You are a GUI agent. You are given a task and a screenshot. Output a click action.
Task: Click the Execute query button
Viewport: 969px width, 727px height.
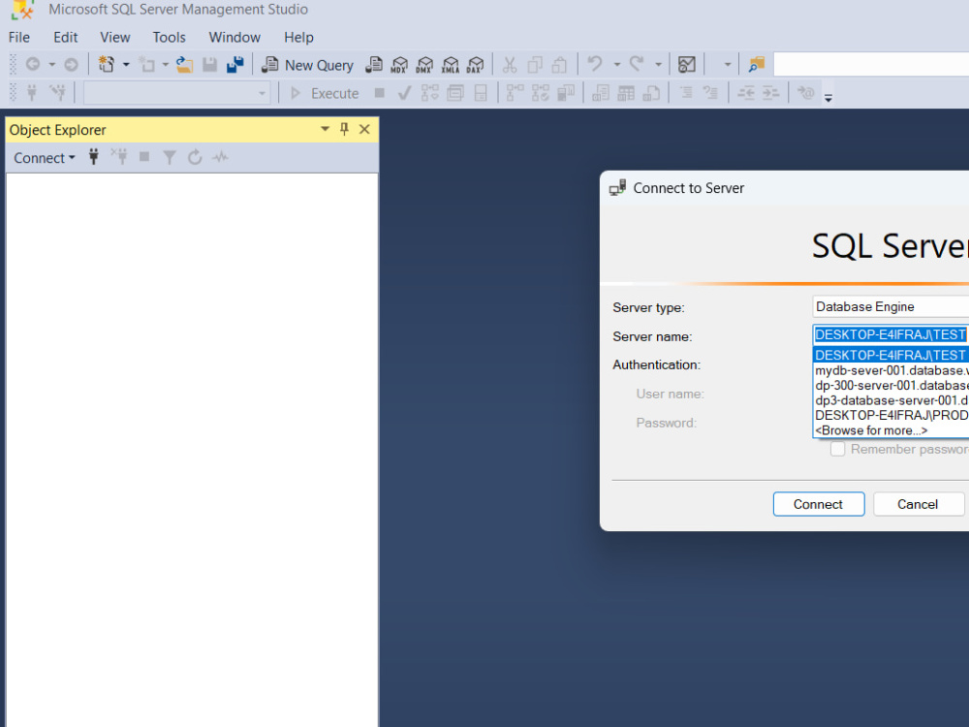[325, 93]
